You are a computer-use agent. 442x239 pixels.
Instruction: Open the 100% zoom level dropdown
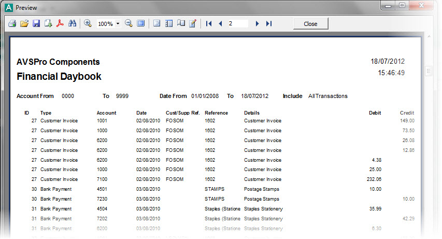pyautogui.click(x=118, y=24)
